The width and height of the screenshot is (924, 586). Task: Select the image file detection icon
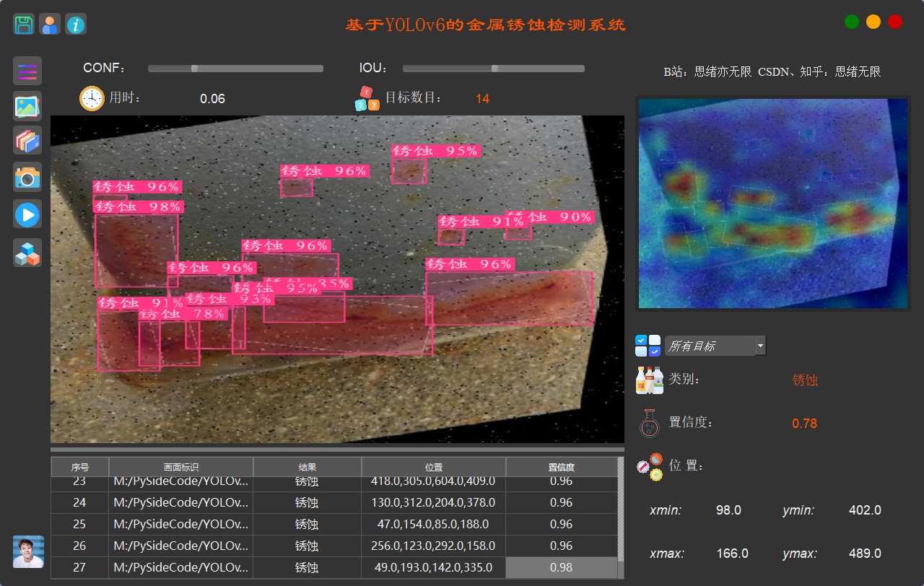27,106
